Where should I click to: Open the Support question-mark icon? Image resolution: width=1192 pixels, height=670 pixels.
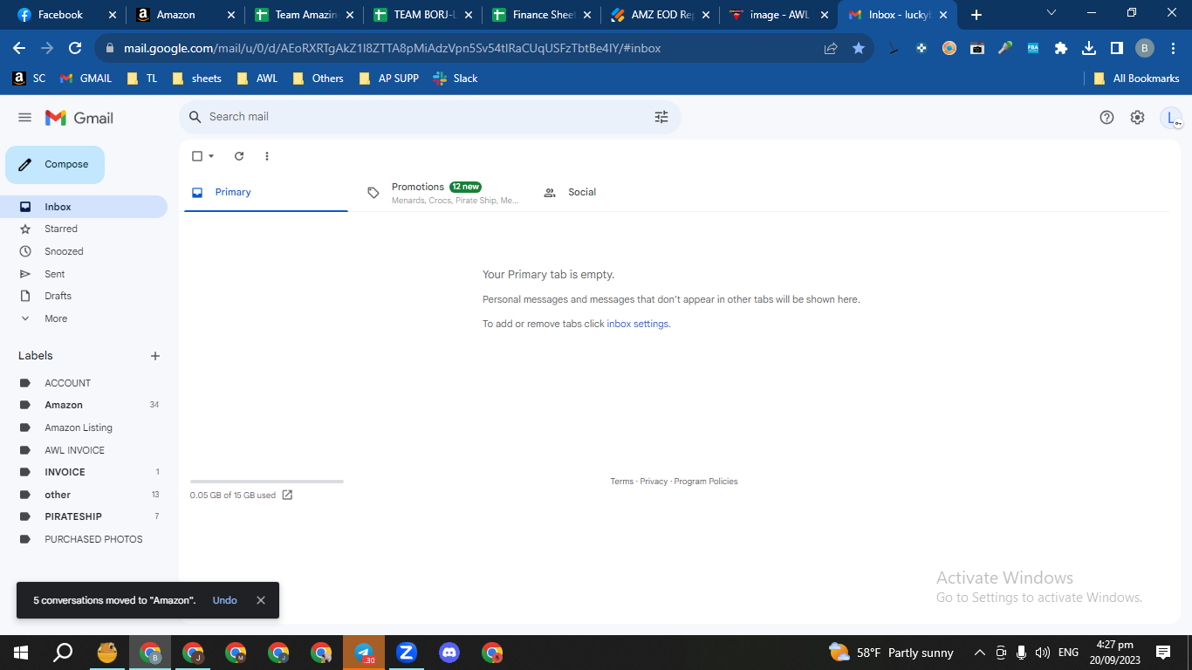(1106, 118)
